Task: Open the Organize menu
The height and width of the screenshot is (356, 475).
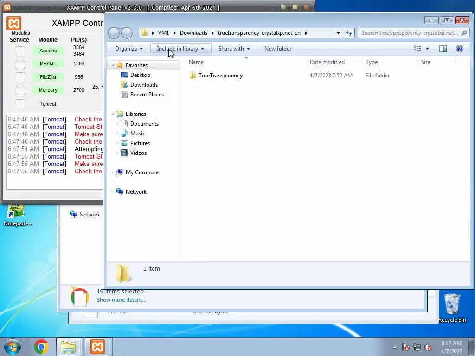Action: point(129,48)
